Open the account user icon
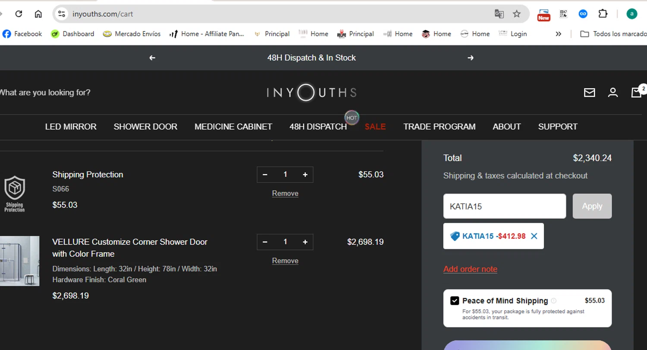Viewport: 647px width, 350px height. click(613, 93)
